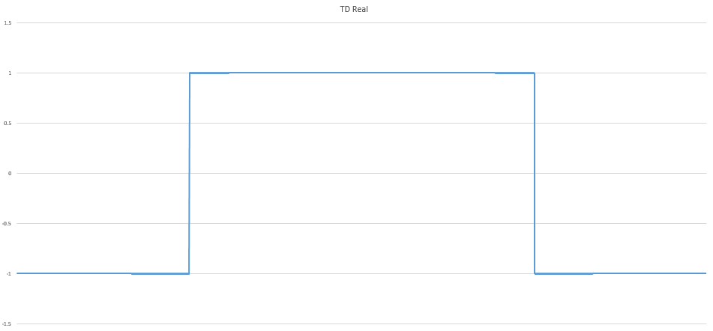
Task: Click the falling vertical edge of the blue line
Action: point(535,172)
